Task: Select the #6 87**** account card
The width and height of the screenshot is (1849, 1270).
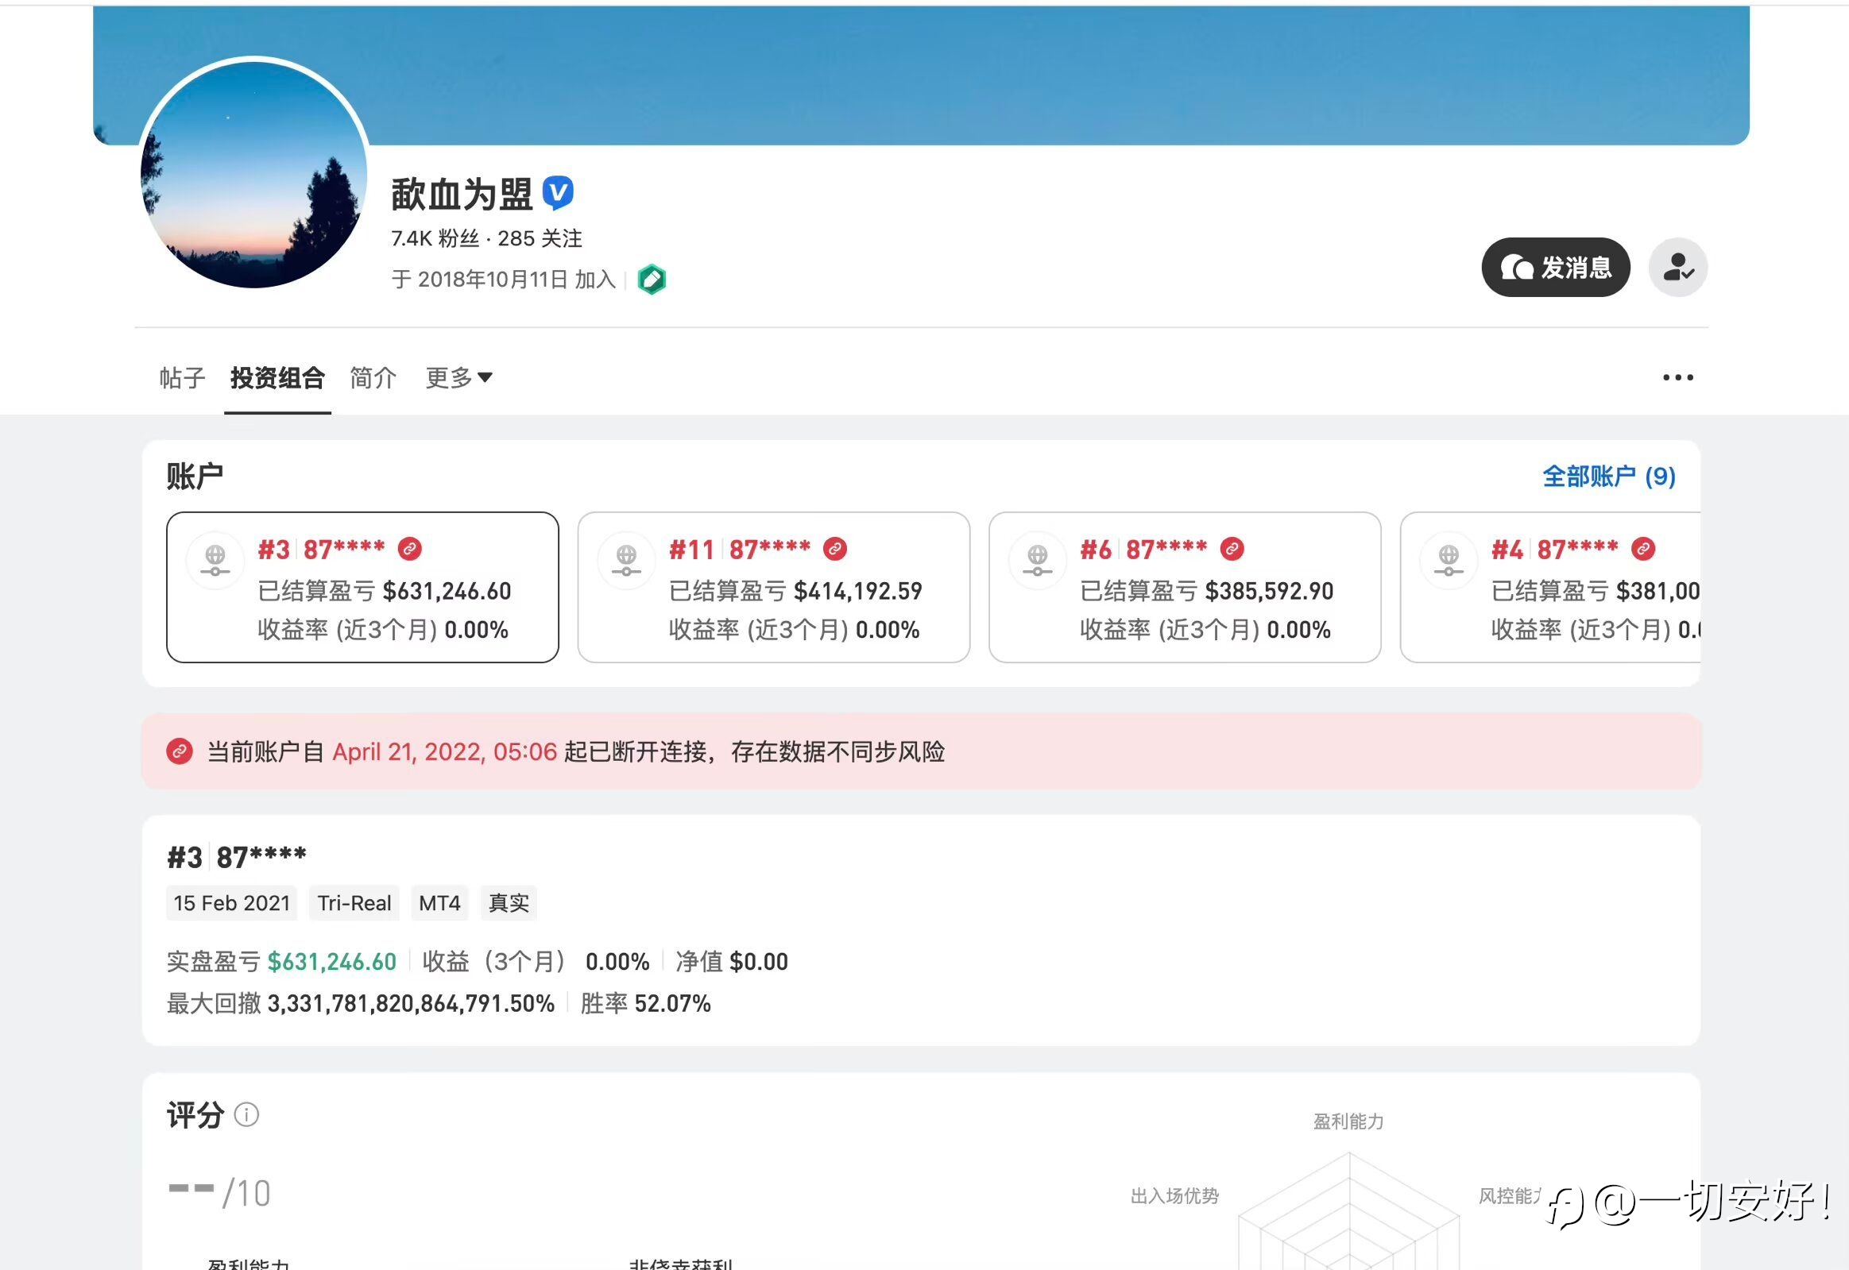Action: 1185,587
